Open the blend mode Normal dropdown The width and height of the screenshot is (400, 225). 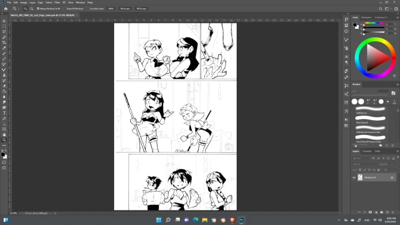click(x=364, y=164)
